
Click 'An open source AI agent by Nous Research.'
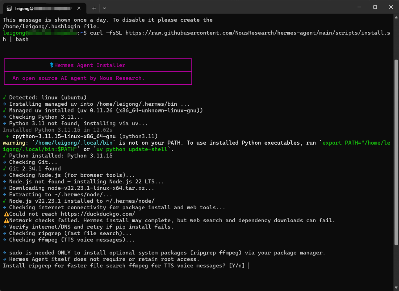[78, 78]
